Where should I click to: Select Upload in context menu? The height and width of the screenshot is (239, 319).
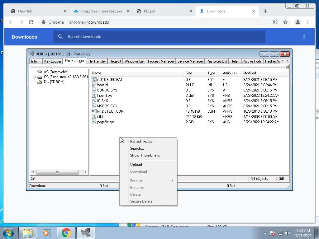[136, 165]
